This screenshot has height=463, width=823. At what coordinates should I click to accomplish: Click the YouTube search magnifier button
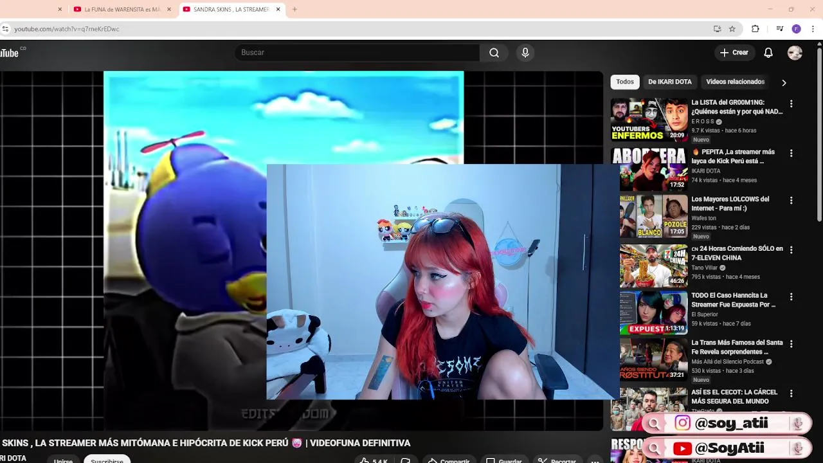pyautogui.click(x=494, y=53)
